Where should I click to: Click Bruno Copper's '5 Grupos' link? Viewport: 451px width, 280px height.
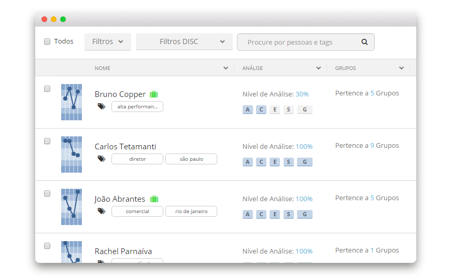click(385, 93)
